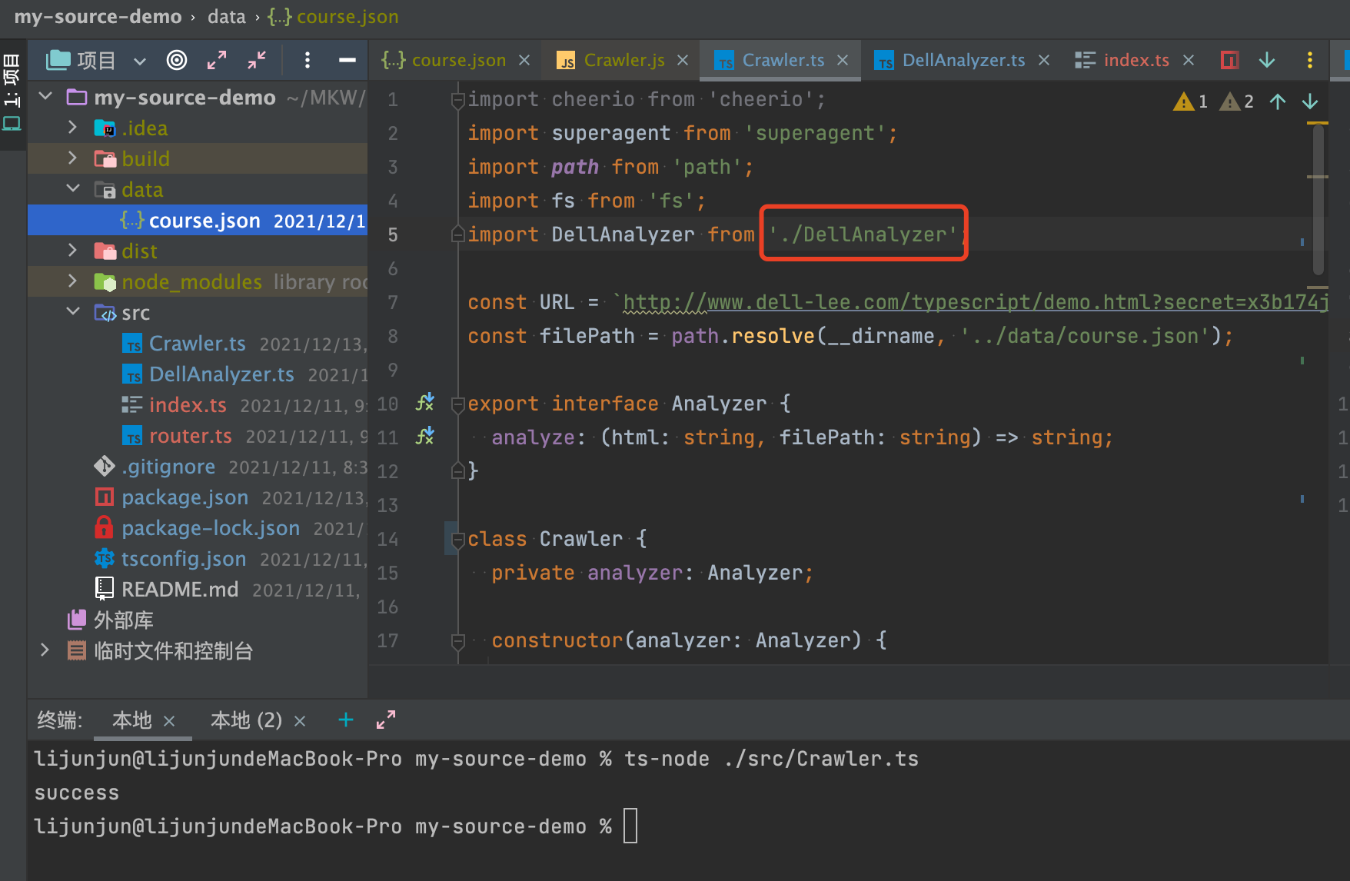Open router.ts in the project tree

pyautogui.click(x=190, y=436)
